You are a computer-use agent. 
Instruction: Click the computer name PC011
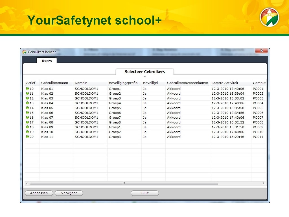point(258,137)
